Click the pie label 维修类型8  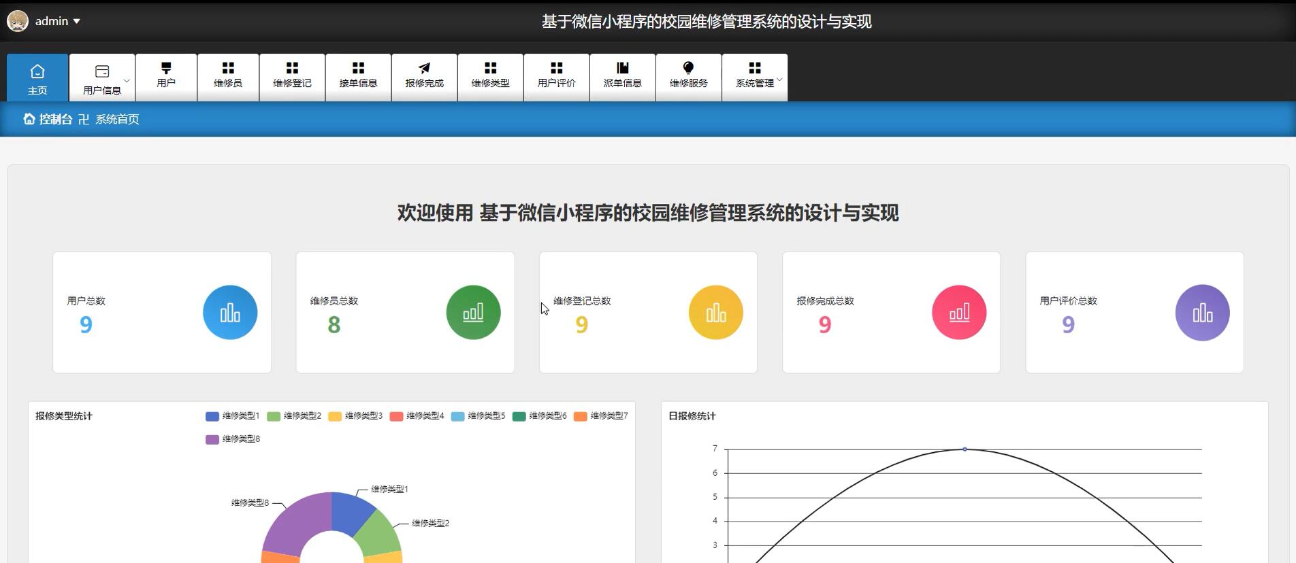(x=250, y=502)
